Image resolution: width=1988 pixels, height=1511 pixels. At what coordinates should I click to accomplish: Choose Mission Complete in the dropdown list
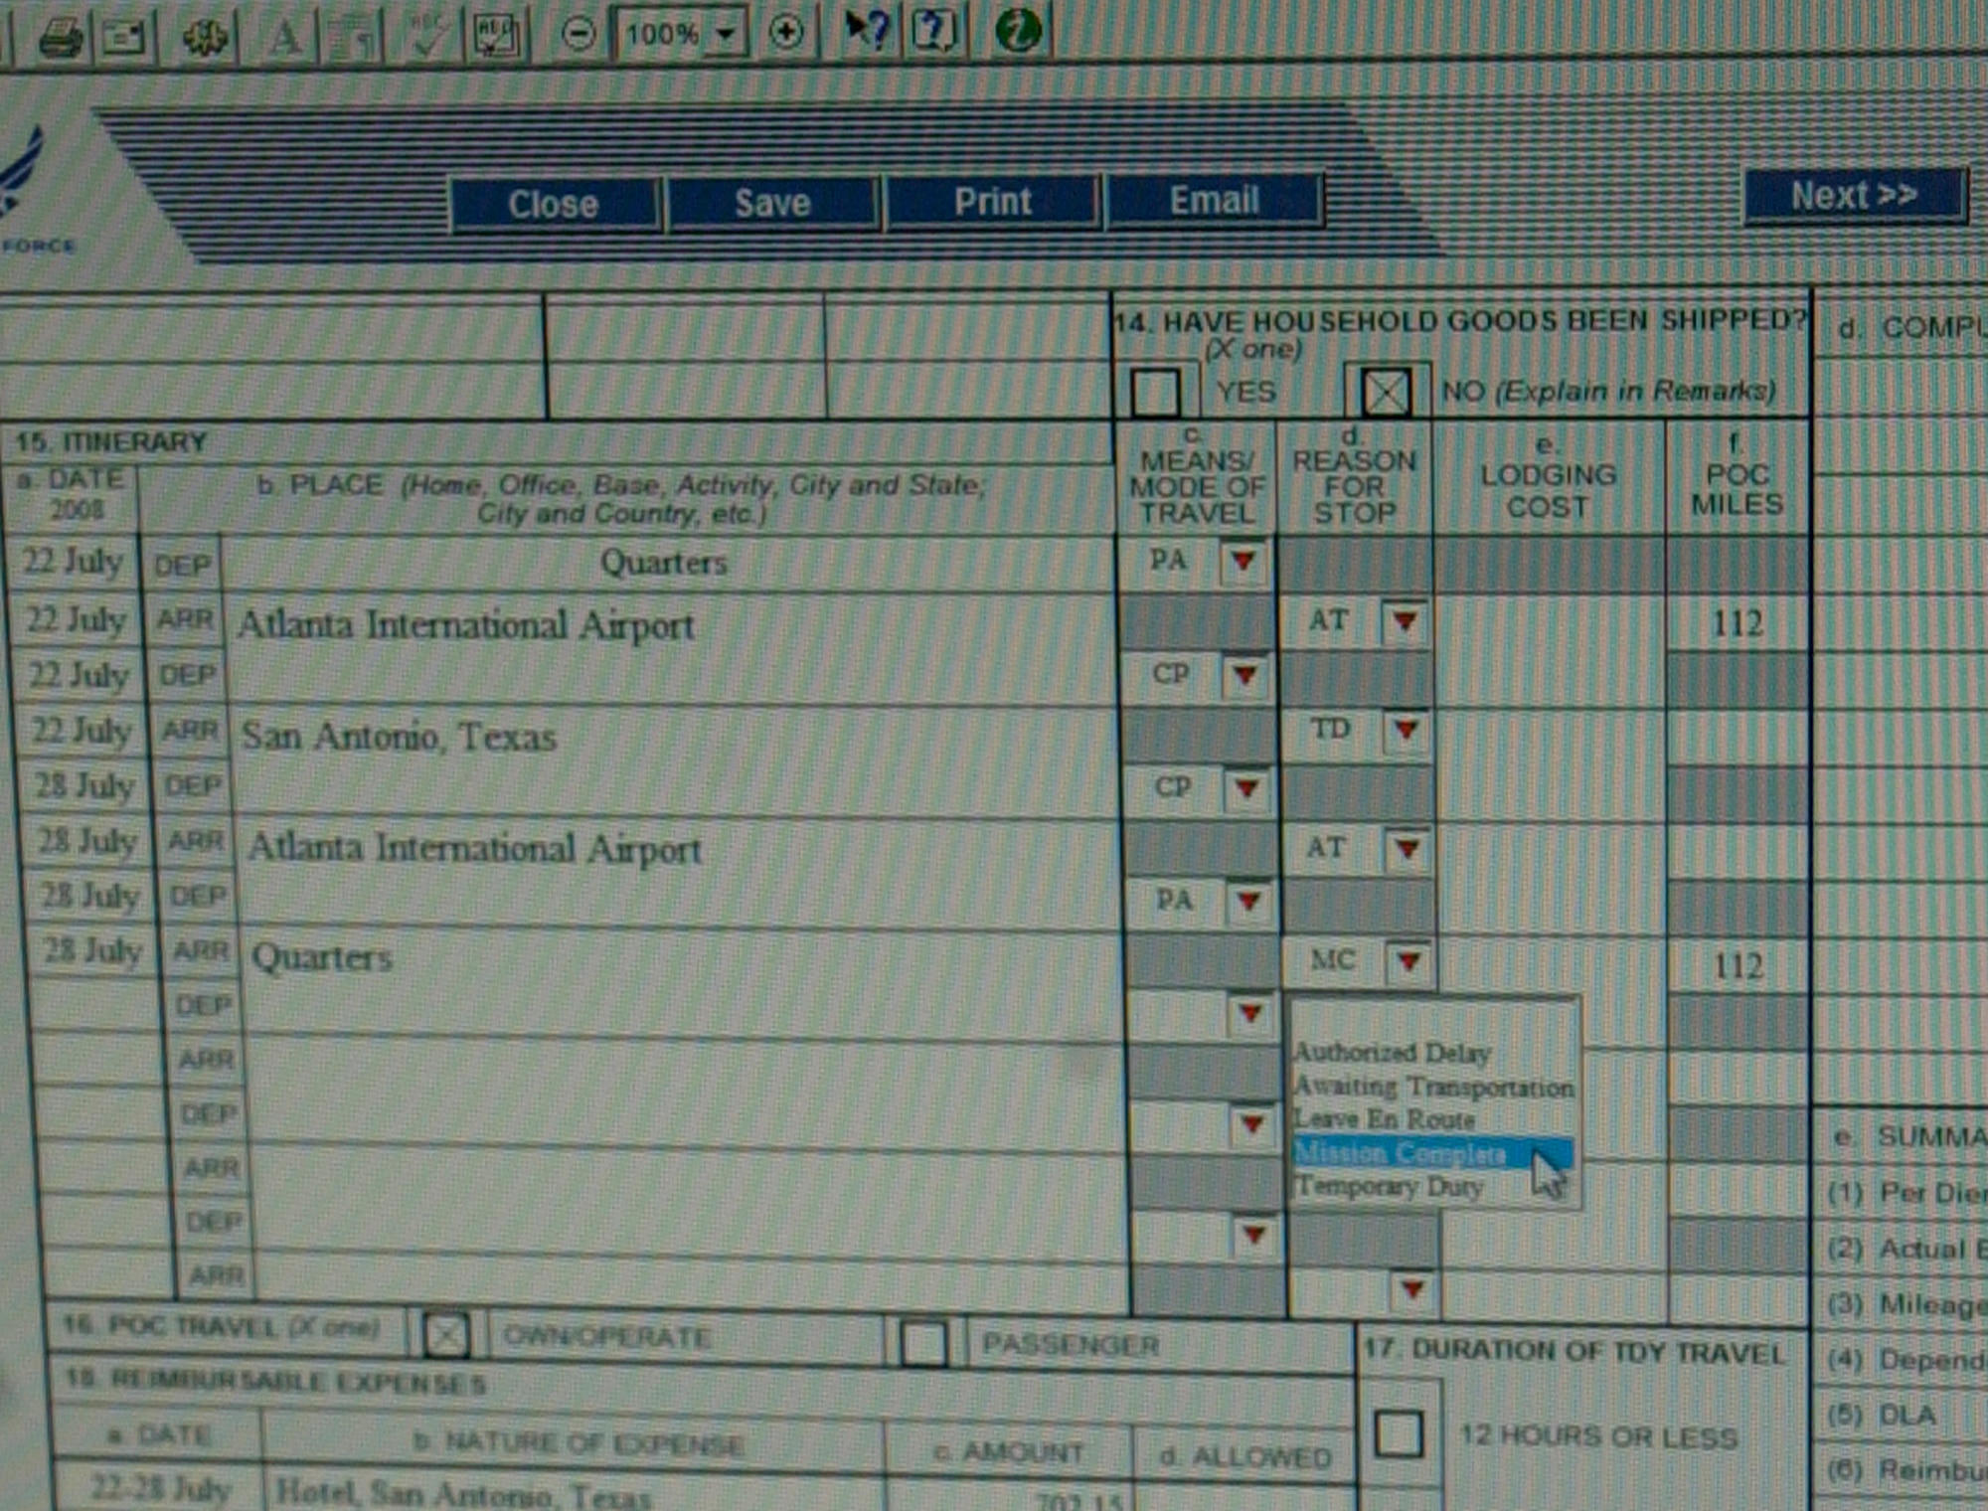point(1432,1153)
